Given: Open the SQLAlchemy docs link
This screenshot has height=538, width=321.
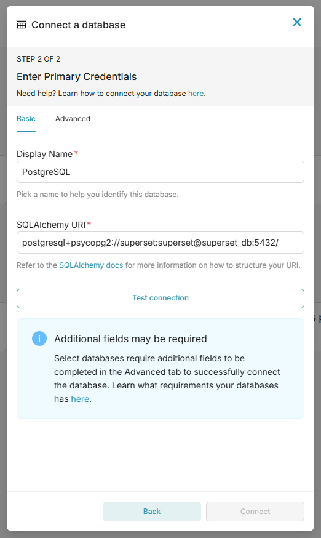Looking at the screenshot, I should (91, 265).
